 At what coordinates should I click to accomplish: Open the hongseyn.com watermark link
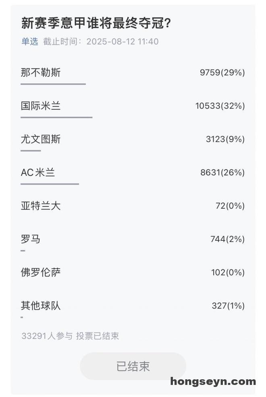pos(213,381)
